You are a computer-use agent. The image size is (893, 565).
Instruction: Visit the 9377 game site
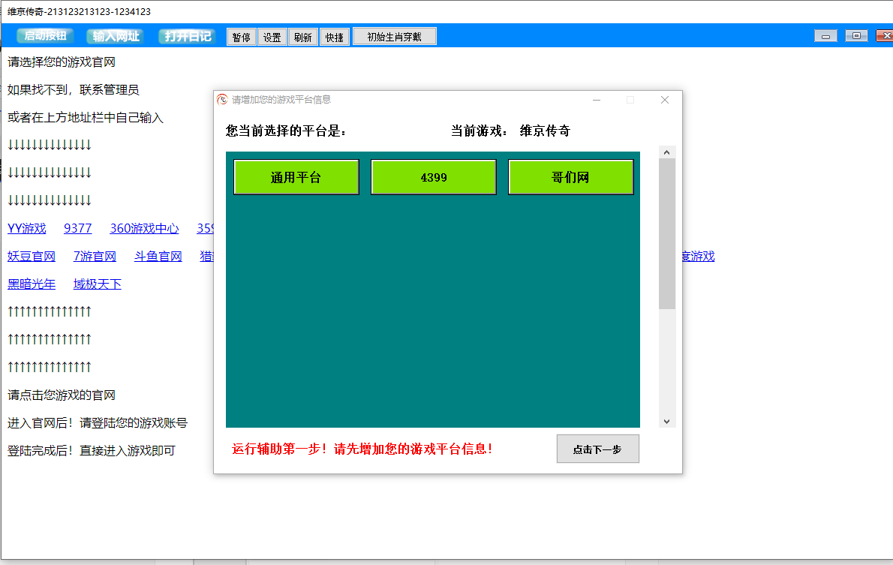coord(77,228)
